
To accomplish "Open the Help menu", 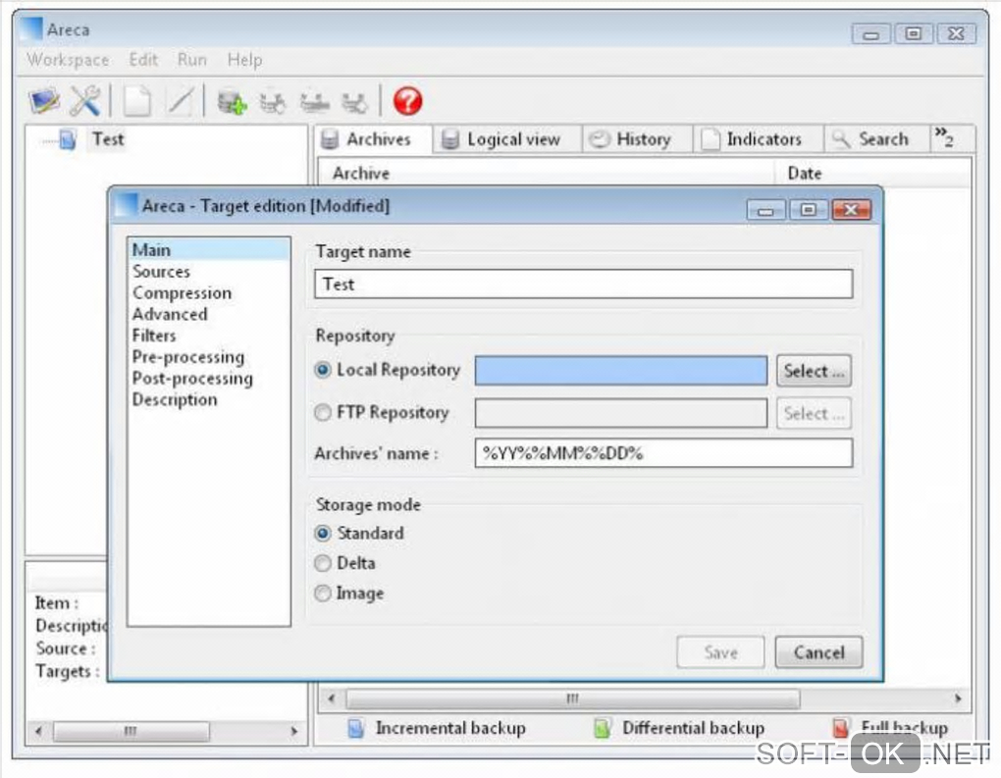I will (244, 60).
